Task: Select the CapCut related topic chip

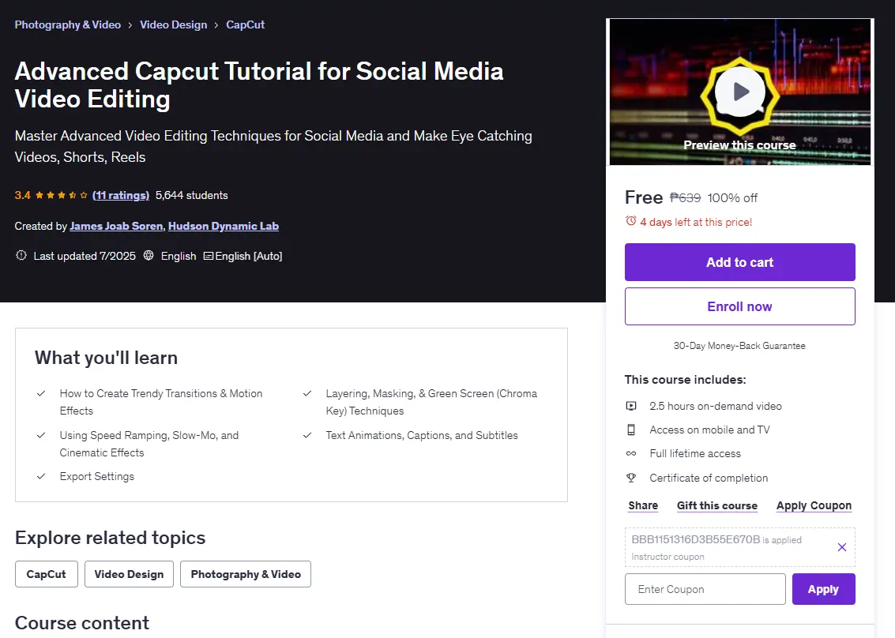Action: [47, 574]
